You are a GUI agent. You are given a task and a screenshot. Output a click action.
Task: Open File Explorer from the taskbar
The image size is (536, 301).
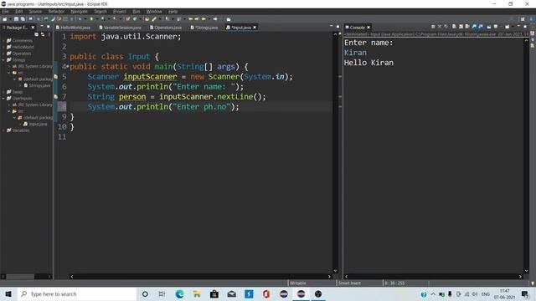(197, 293)
